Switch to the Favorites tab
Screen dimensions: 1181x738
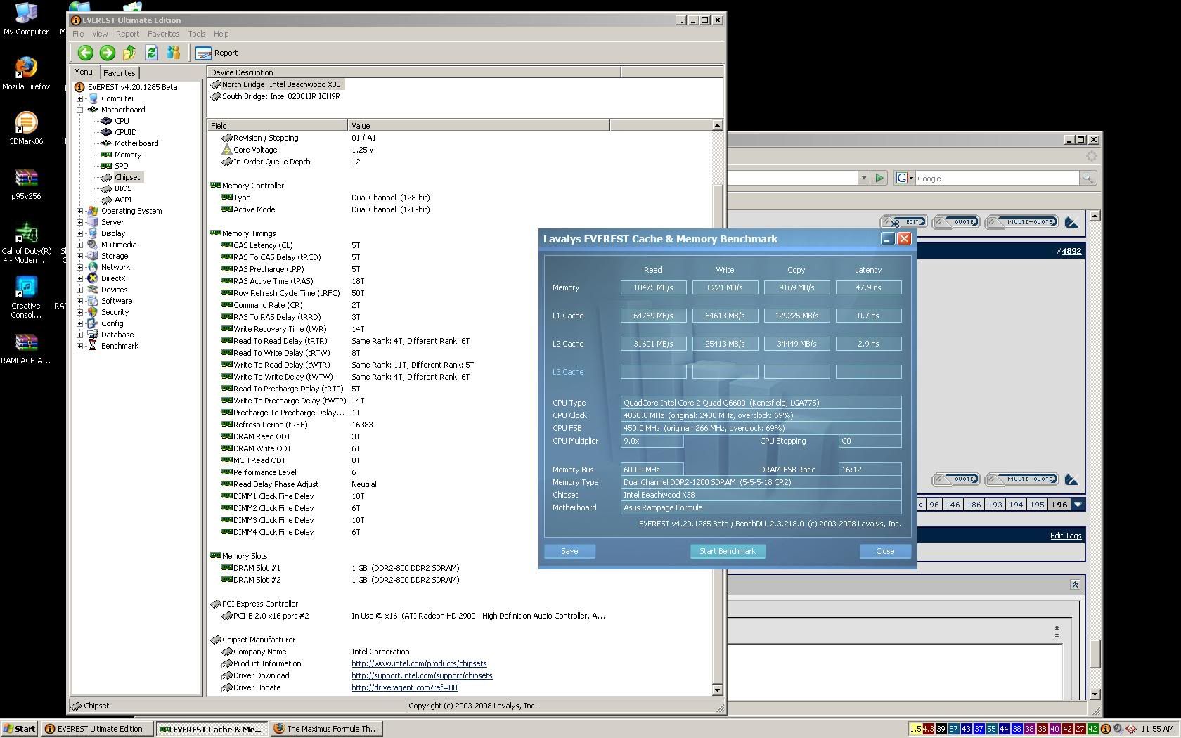[120, 73]
